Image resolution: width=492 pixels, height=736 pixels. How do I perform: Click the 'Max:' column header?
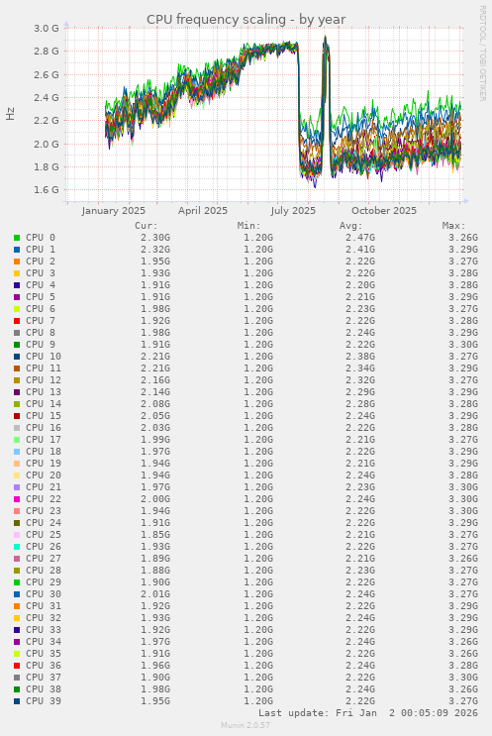454,226
